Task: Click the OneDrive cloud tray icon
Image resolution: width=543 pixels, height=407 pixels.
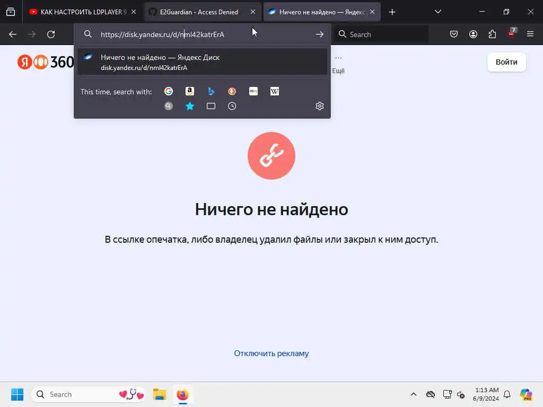Action: click(x=431, y=394)
